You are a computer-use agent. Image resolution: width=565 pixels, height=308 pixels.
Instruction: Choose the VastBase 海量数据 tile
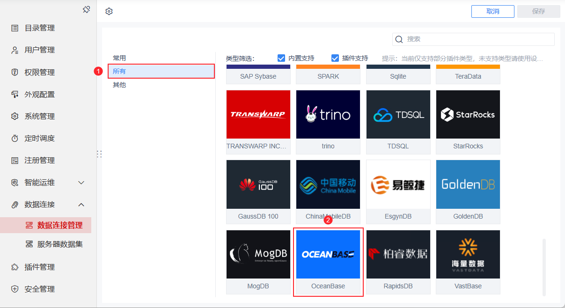tap(468, 262)
